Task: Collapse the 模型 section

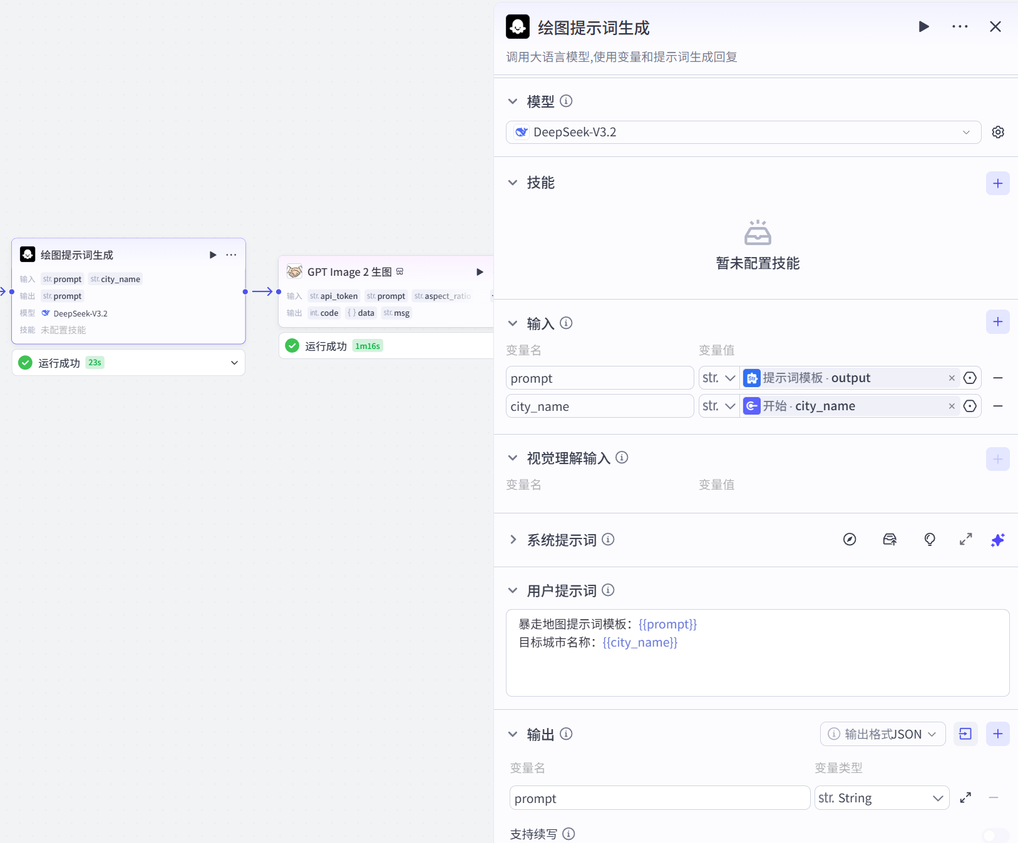Action: [x=513, y=101]
